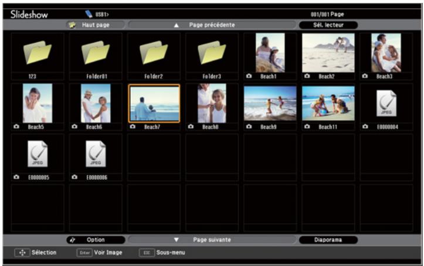This screenshot has width=424, height=266.
Task: Click the camera icon beside Beach11
Action: click(x=307, y=127)
